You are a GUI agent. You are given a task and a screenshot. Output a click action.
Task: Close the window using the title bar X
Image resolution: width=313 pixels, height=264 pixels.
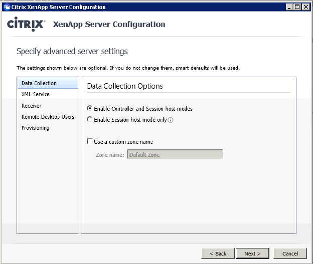pyautogui.click(x=306, y=7)
